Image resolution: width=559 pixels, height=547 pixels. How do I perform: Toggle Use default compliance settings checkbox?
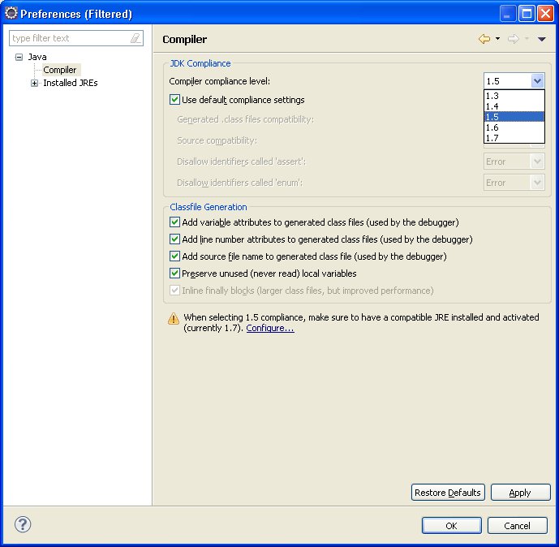174,100
